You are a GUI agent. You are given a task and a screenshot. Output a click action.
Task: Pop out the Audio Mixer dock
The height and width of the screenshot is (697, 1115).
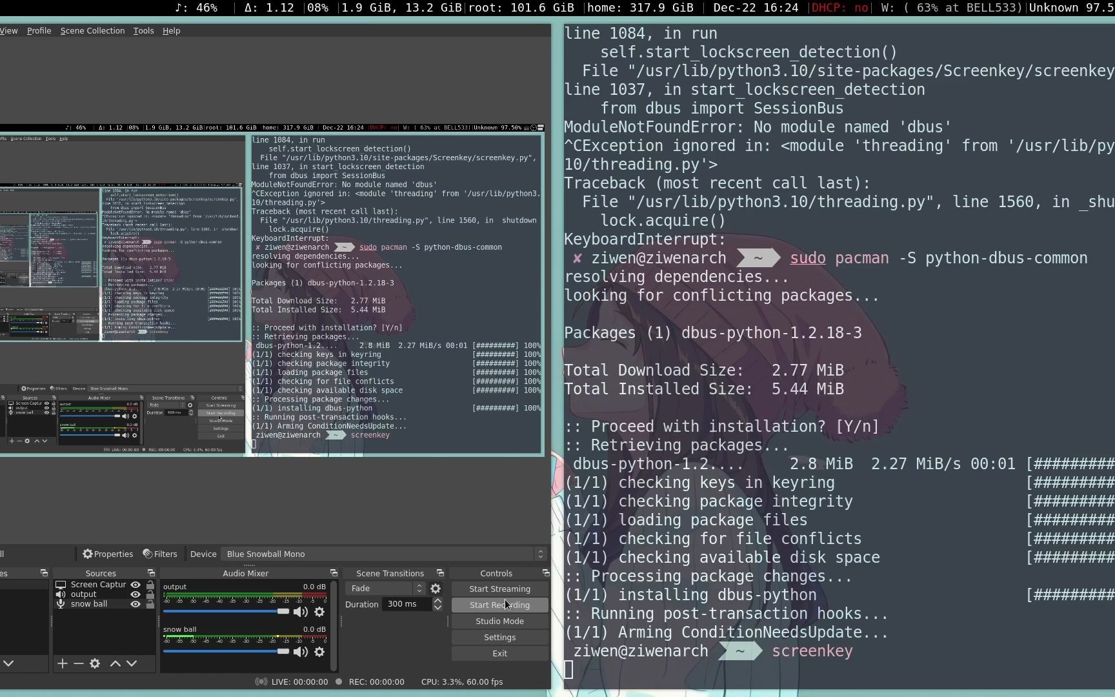334,573
